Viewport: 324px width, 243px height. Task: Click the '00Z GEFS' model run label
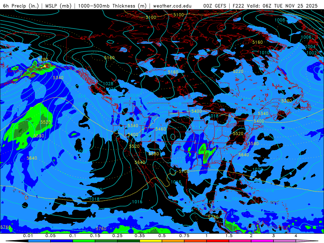(x=215, y=6)
